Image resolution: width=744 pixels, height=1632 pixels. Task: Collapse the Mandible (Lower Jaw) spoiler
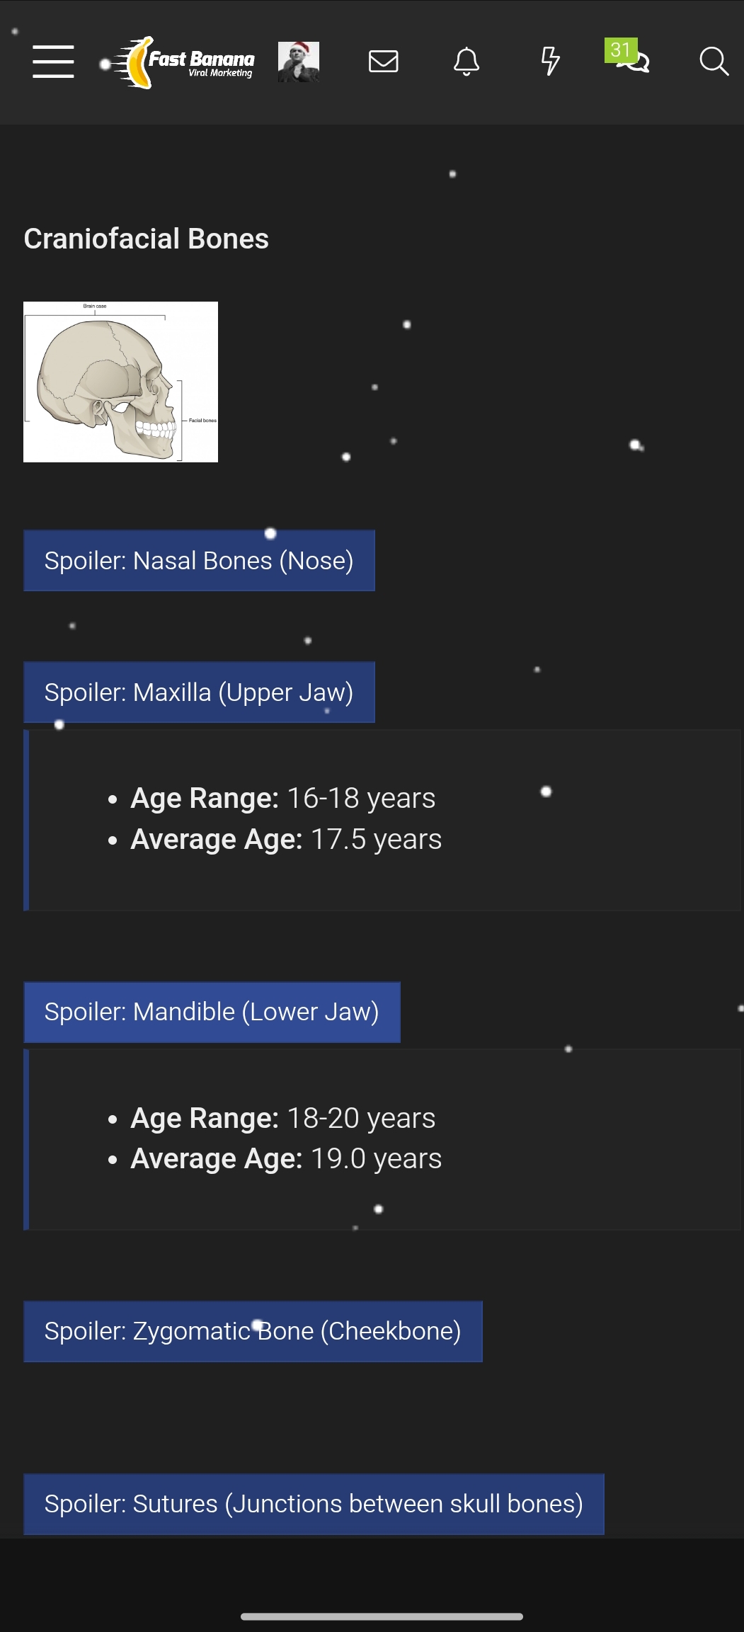coord(212,1012)
